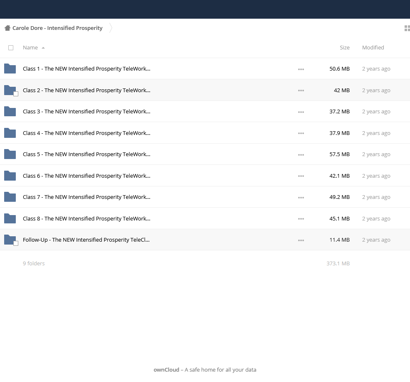410x382 pixels.
Task: Click the 37.2 MB size value
Action: [339, 112]
